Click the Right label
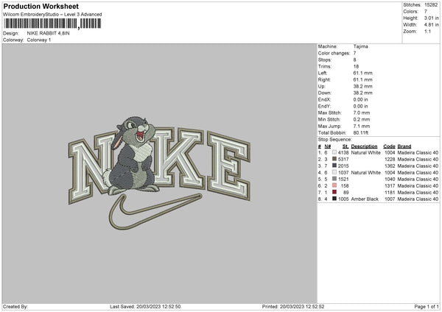Screen dimensions: 442x312 pos(324,79)
